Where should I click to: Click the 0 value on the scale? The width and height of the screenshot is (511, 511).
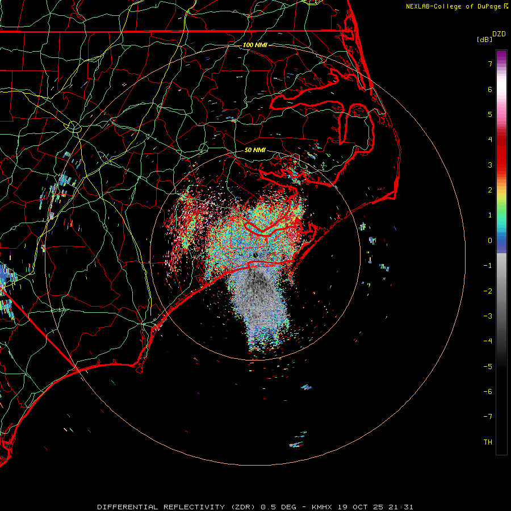[490, 241]
